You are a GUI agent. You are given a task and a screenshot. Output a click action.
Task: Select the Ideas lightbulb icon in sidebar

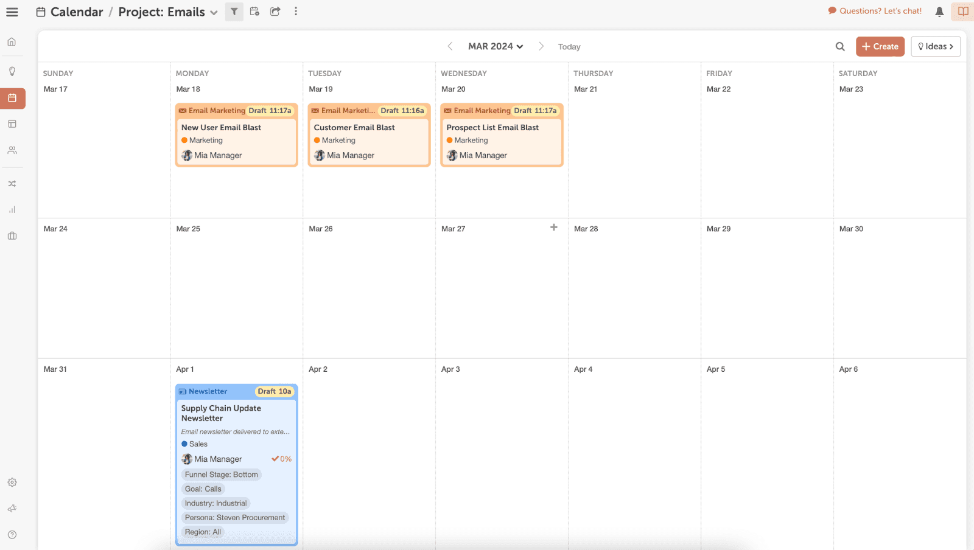pos(12,71)
